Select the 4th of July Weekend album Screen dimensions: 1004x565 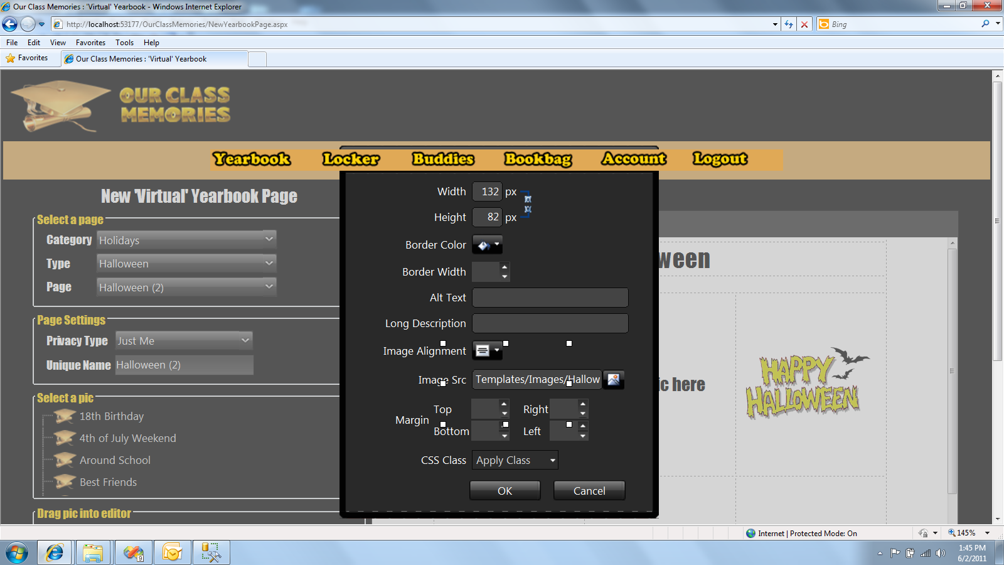coord(128,438)
